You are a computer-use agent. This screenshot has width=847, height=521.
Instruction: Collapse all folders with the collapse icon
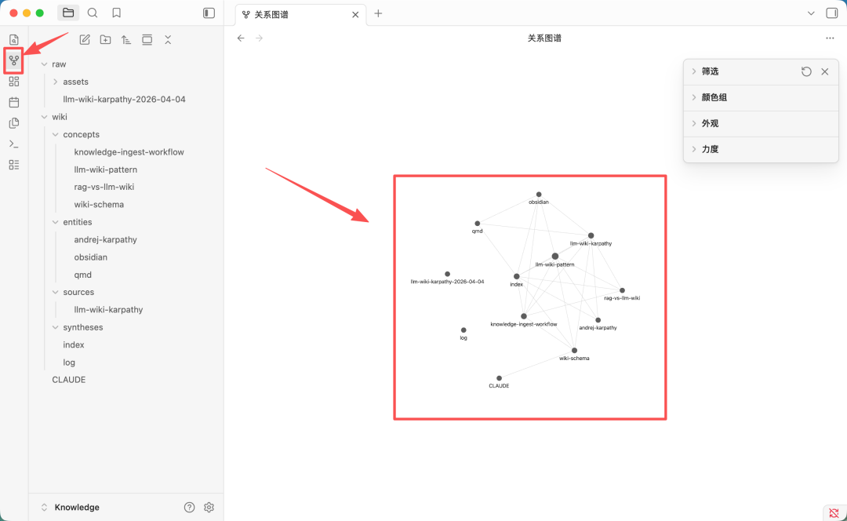pos(168,39)
